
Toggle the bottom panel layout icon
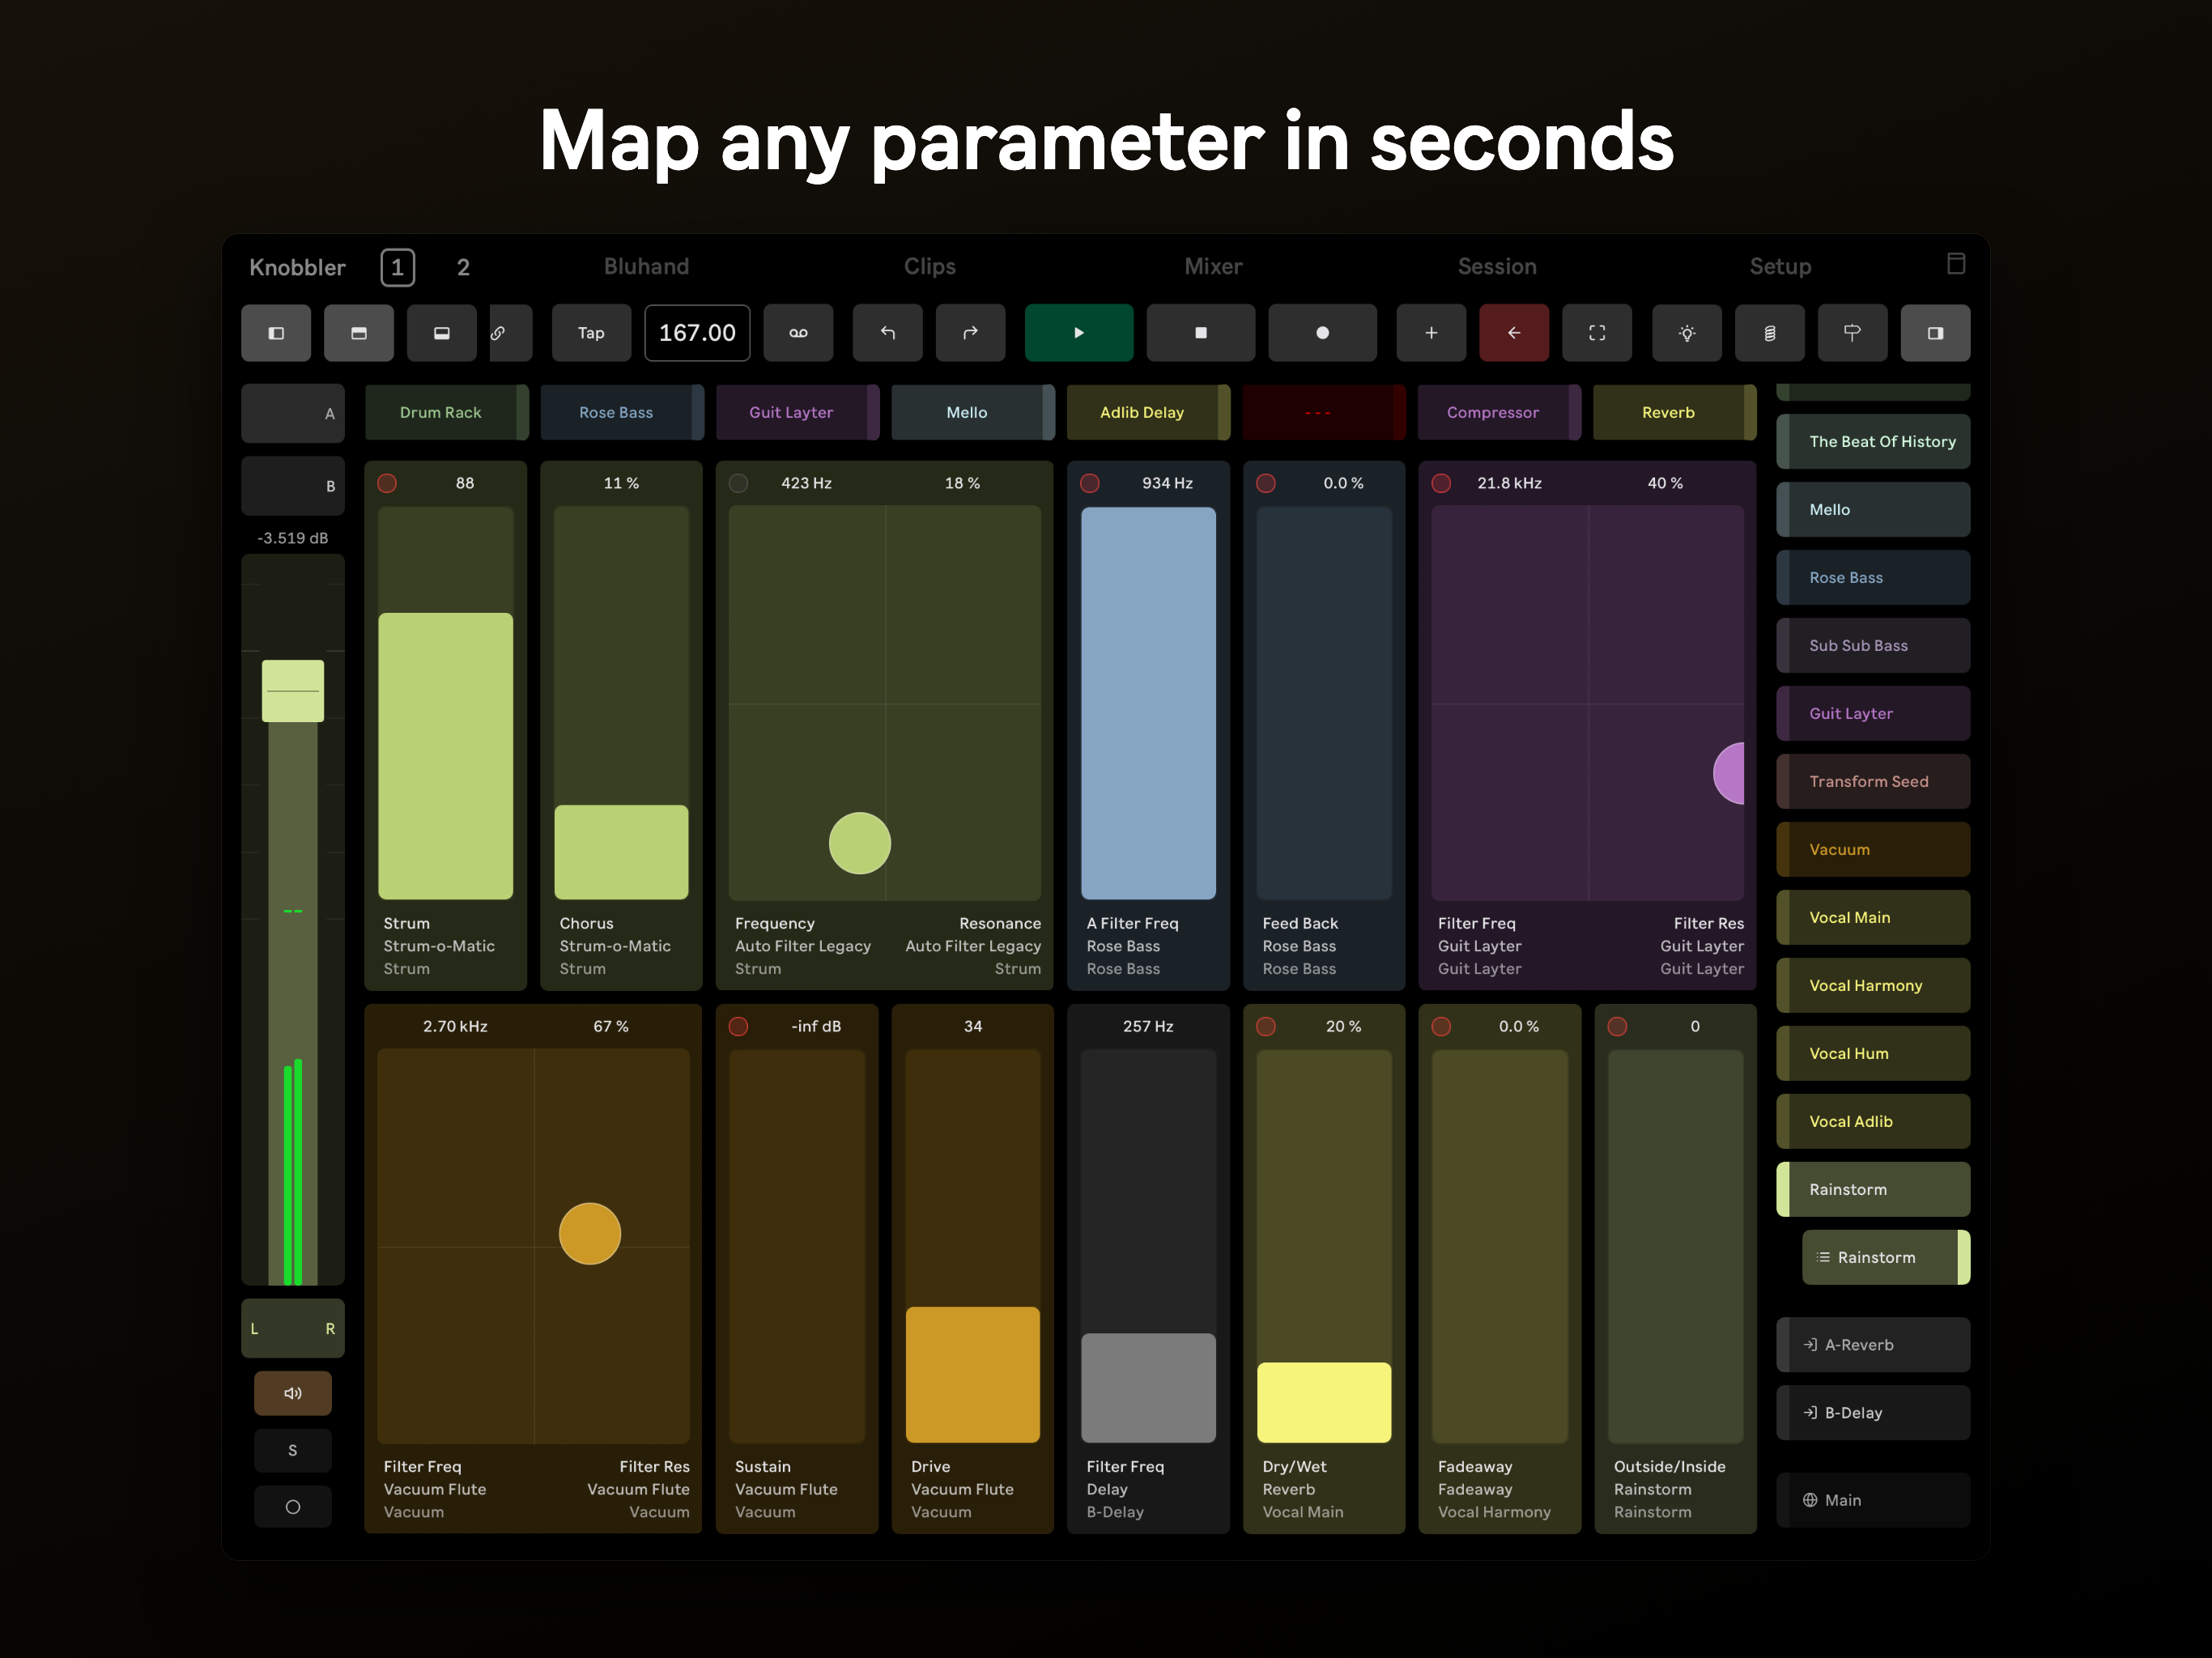[x=441, y=333]
